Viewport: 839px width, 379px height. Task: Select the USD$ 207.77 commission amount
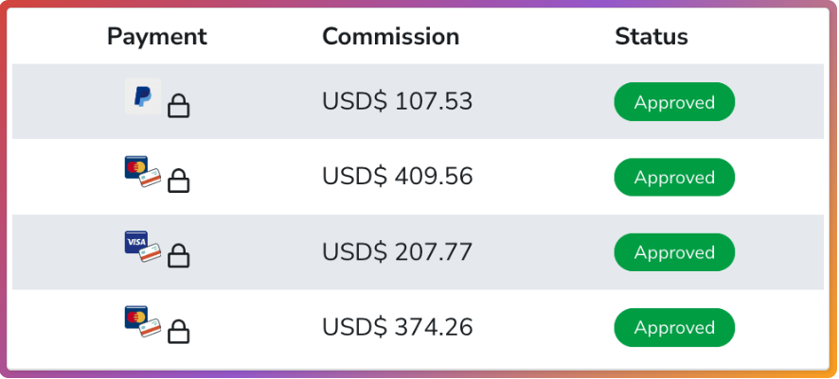[x=397, y=252]
